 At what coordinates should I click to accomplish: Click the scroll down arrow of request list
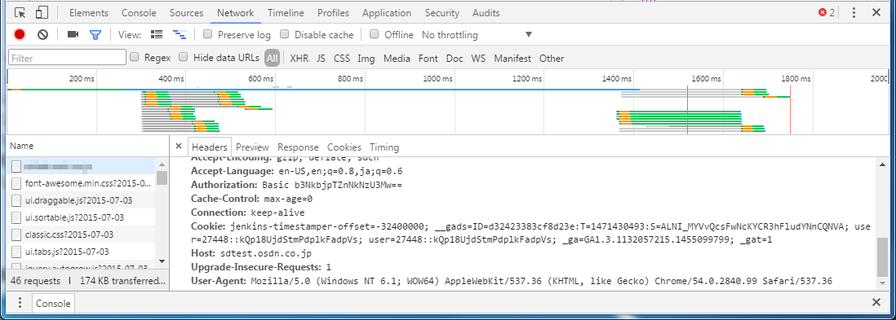click(x=162, y=261)
